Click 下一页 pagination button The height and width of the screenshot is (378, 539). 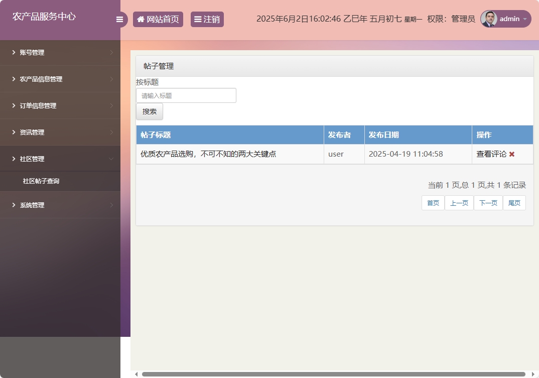pos(488,202)
